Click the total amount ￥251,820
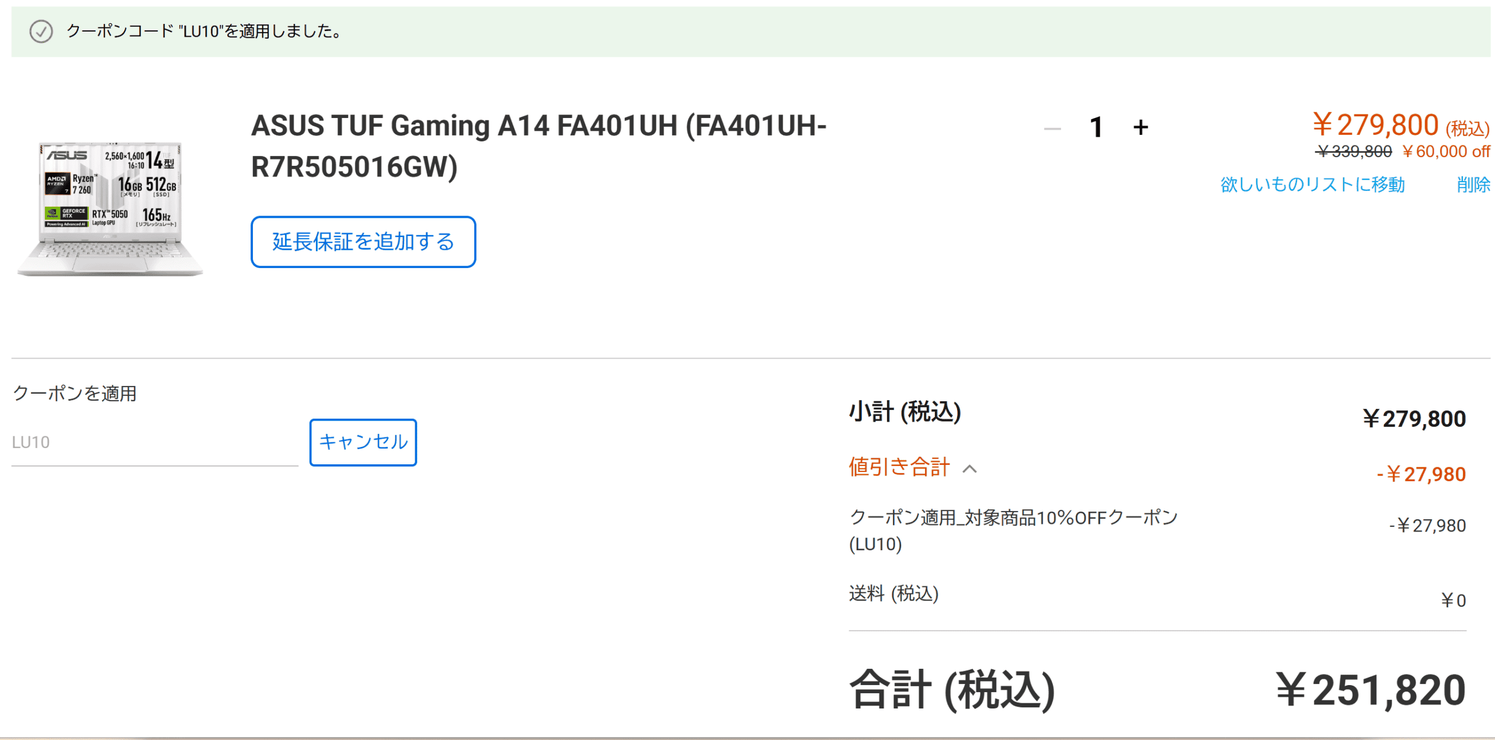The image size is (1495, 740). [1370, 690]
